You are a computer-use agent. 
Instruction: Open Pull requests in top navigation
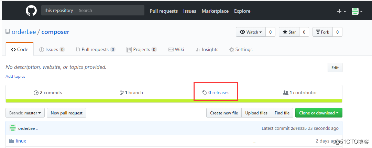[x=164, y=11]
